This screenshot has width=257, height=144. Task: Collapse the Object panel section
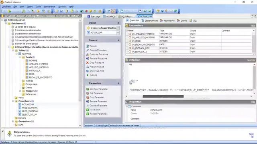coord(118,23)
